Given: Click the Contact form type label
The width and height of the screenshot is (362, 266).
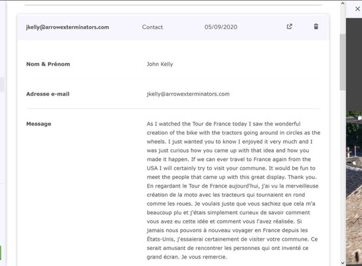Looking at the screenshot, I should coord(152,27).
